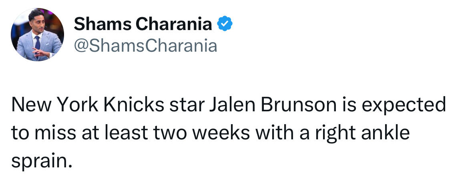The height and width of the screenshot is (185, 472).
Task: Visit the @ShamsCharania handle
Action: (145, 46)
